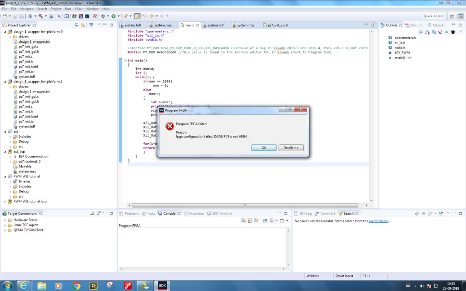Open the Navigate menu

27,9
